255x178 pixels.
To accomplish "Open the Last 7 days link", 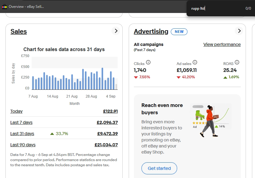I will click(21, 122).
